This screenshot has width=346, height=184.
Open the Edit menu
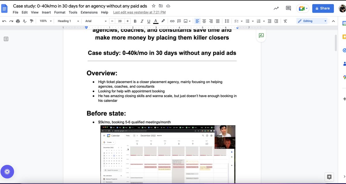pyautogui.click(x=25, y=12)
